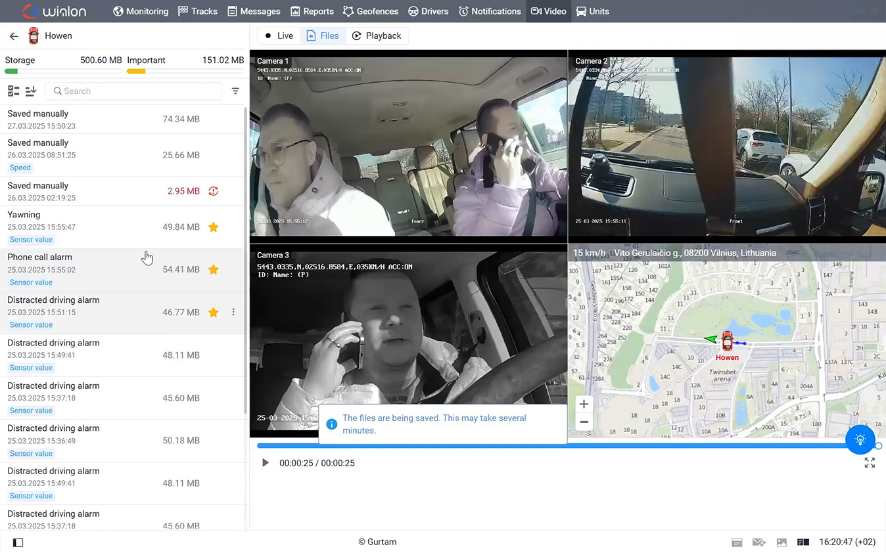
Task: Unstar the Yawning file
Action: [214, 227]
